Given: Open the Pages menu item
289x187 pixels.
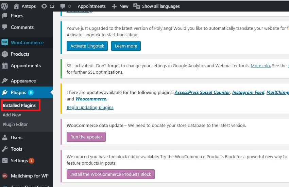Looking at the screenshot, I should point(17,16).
